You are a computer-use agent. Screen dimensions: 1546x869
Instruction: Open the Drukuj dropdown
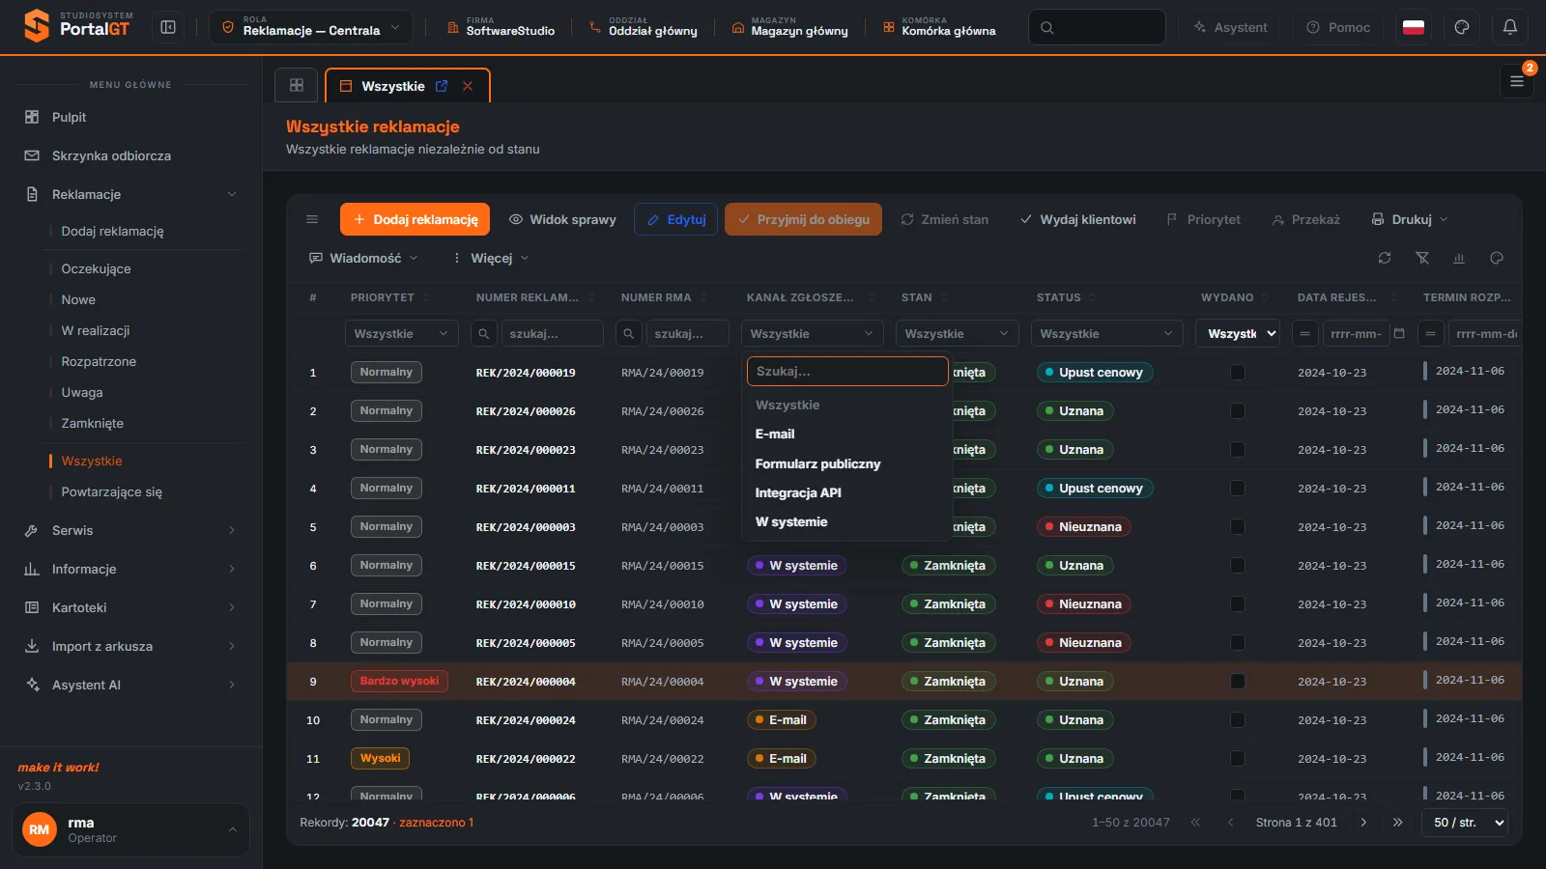pos(1410,219)
